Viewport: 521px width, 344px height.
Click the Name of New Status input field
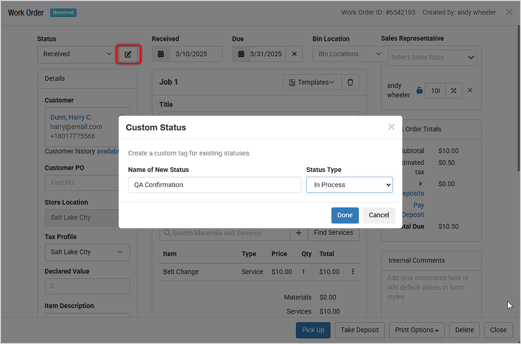pyautogui.click(x=214, y=185)
